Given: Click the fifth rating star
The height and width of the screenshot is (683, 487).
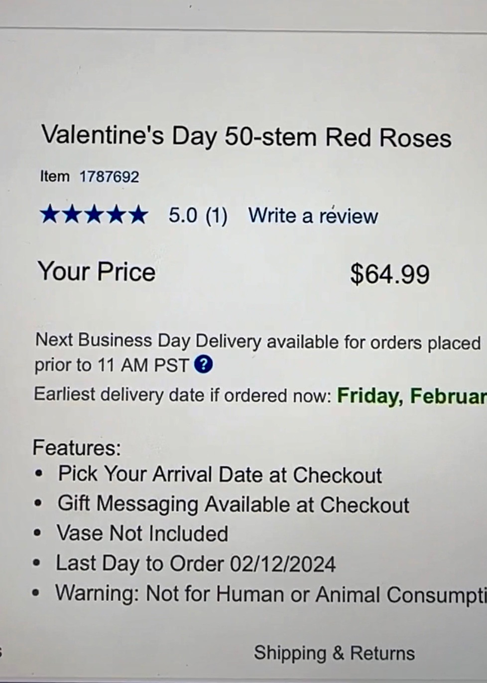Looking at the screenshot, I should click(x=138, y=215).
